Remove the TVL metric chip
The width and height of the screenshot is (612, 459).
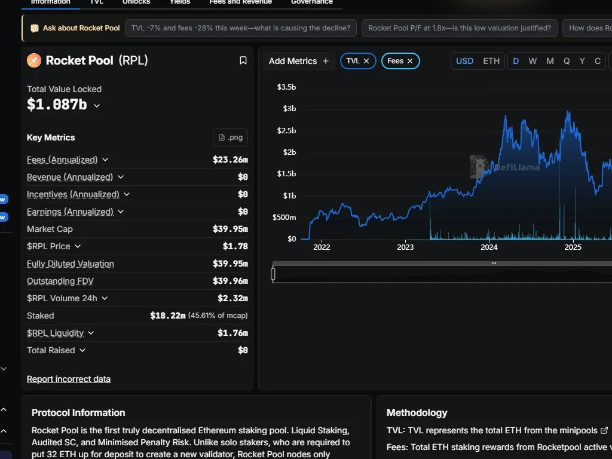(366, 61)
